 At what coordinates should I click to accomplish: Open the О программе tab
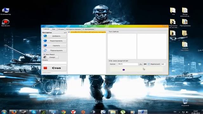click(x=88, y=29)
